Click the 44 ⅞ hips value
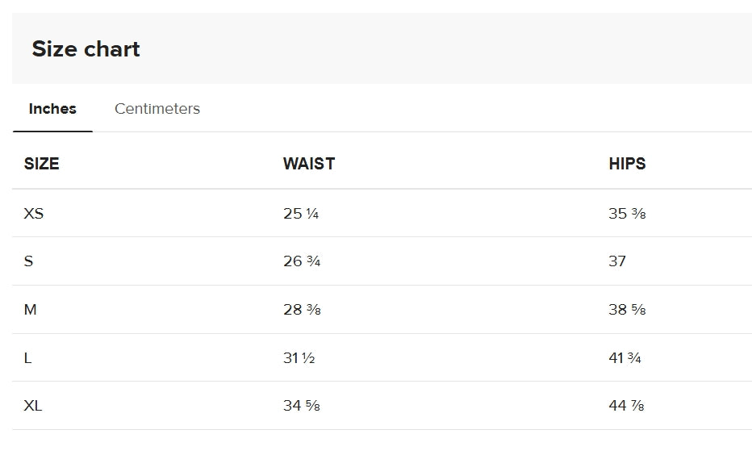This screenshot has width=752, height=455. pyautogui.click(x=626, y=406)
